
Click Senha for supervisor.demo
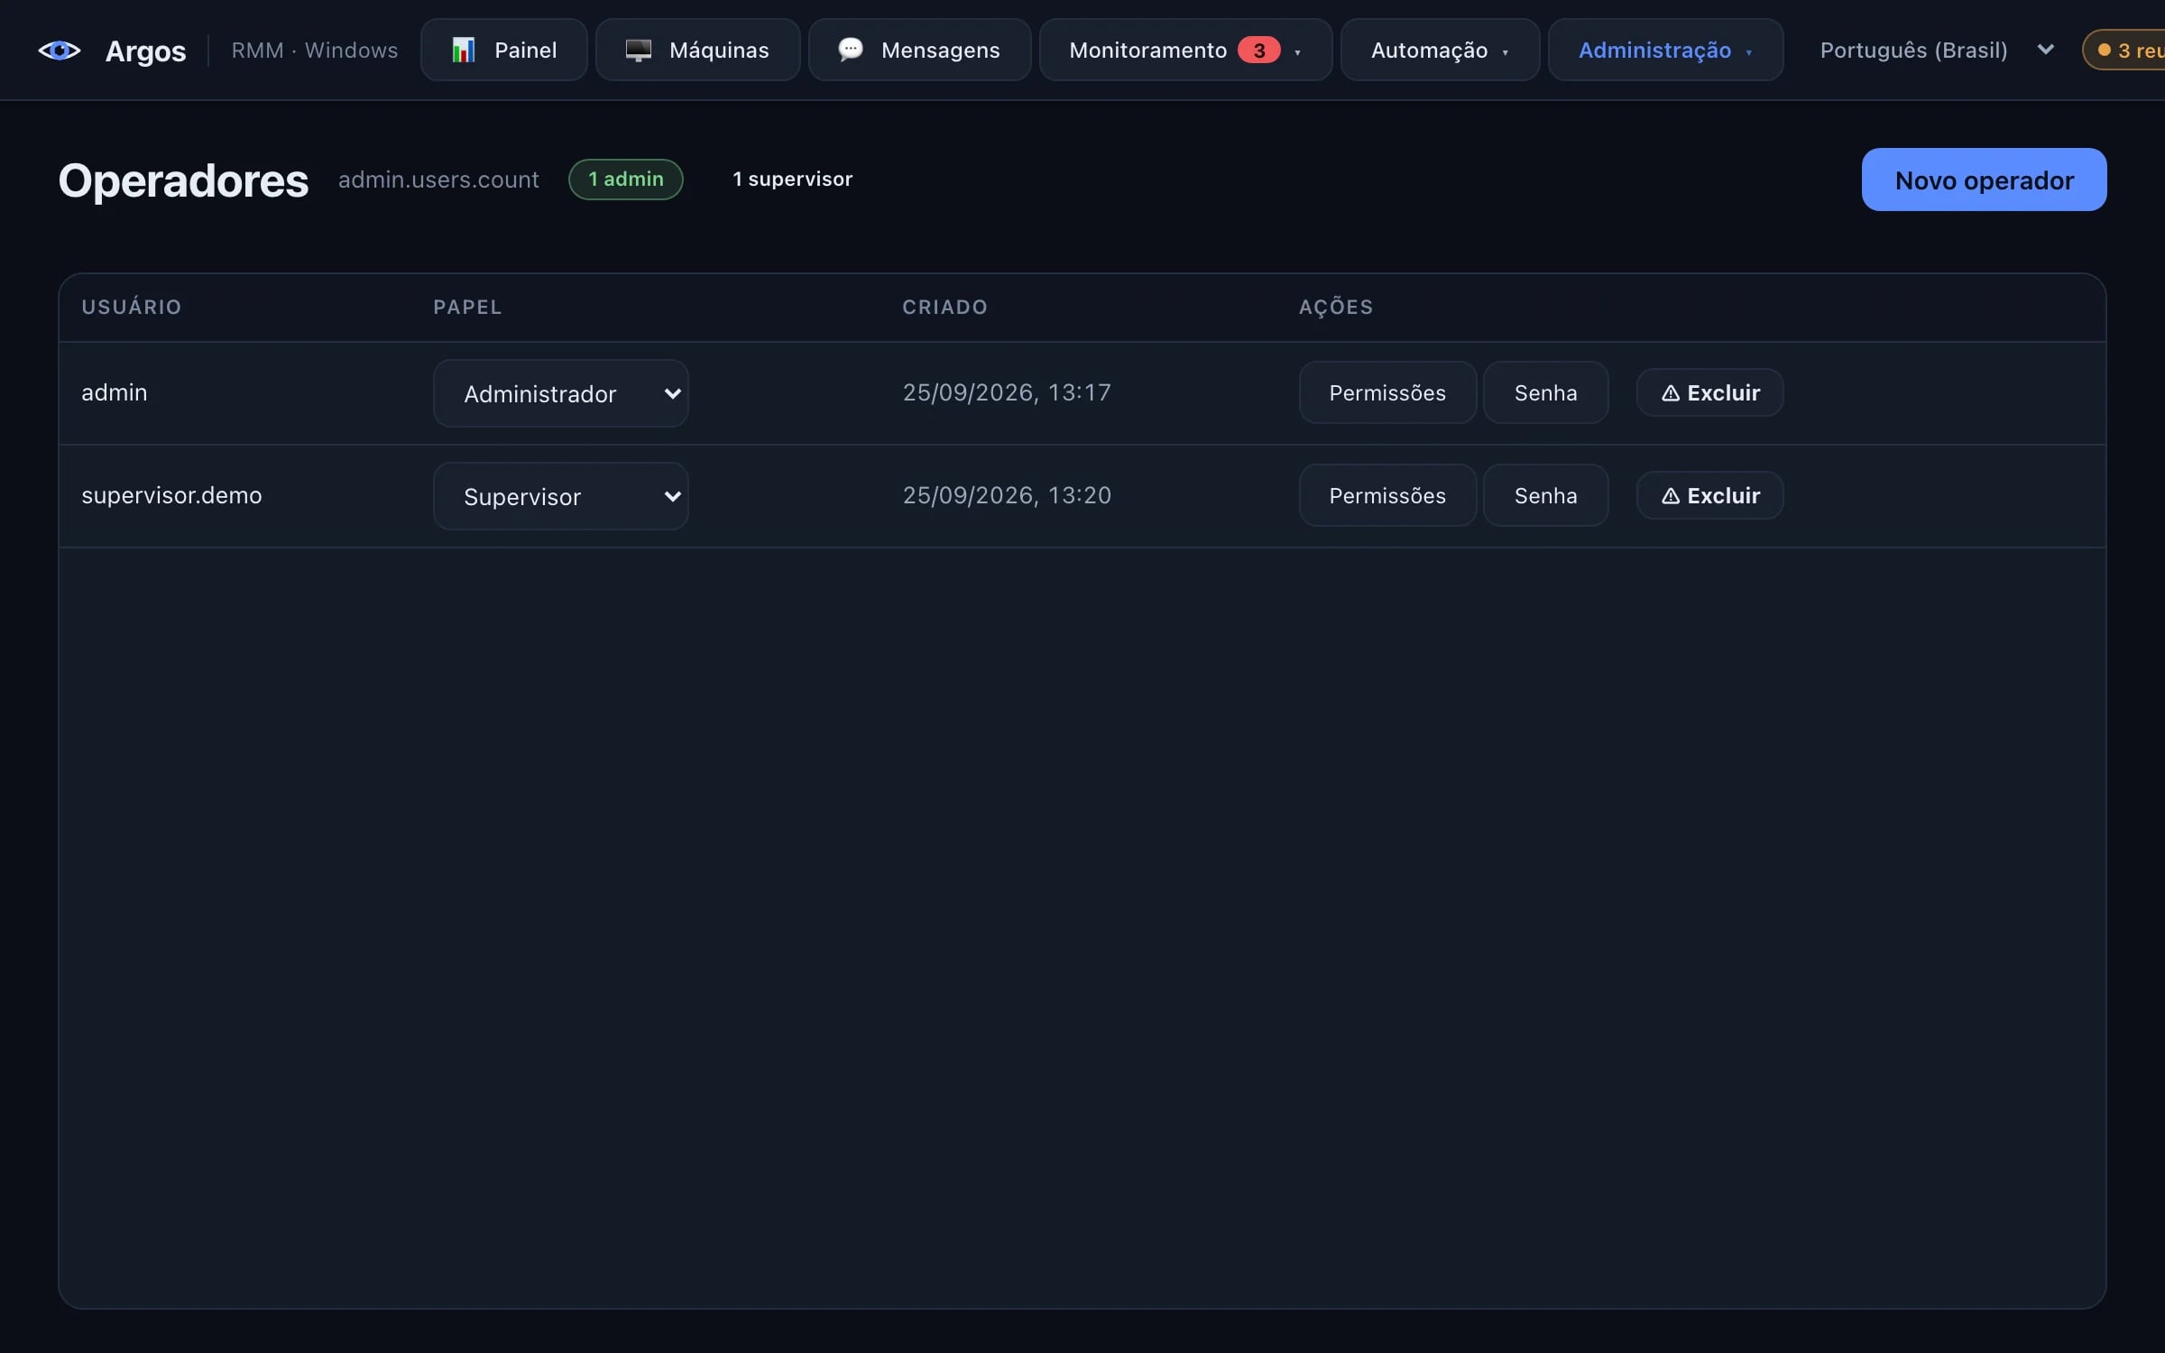[x=1545, y=496]
